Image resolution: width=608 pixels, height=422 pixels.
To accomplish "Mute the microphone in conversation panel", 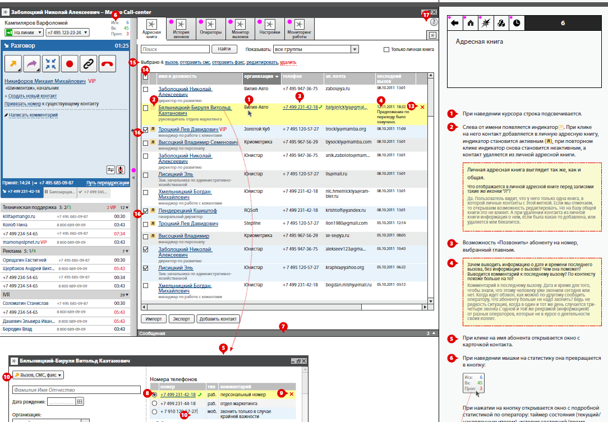I will [121, 170].
